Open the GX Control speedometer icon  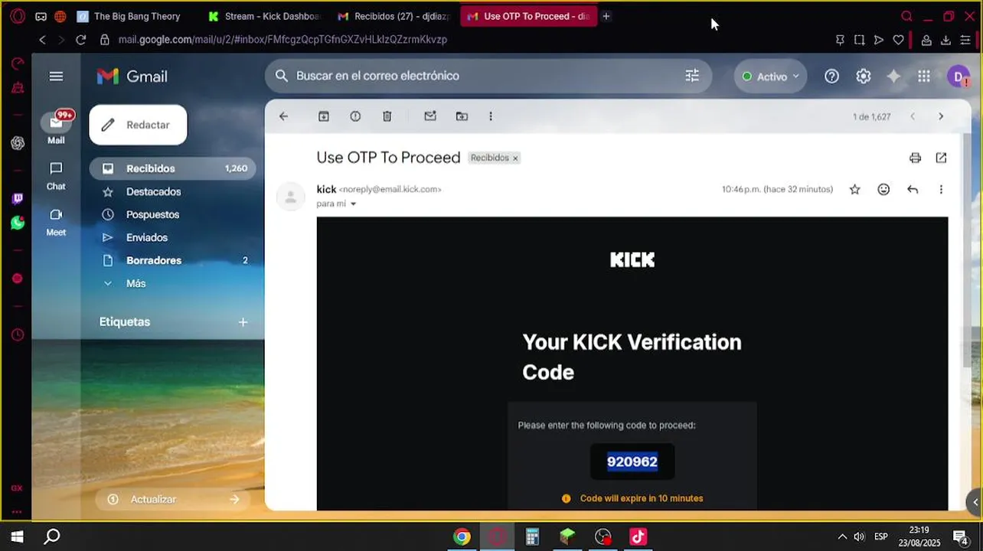18,64
